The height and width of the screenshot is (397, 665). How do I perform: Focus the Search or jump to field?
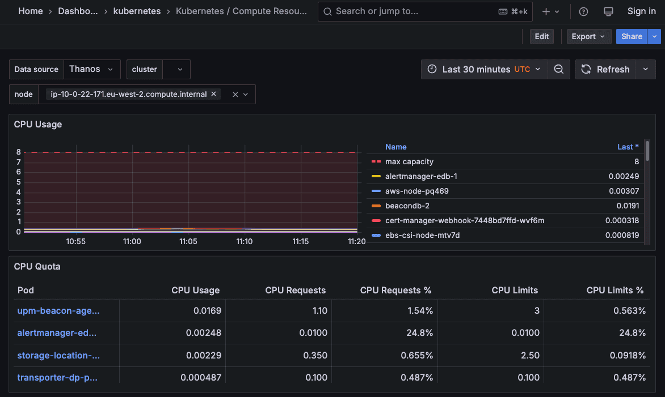point(425,11)
